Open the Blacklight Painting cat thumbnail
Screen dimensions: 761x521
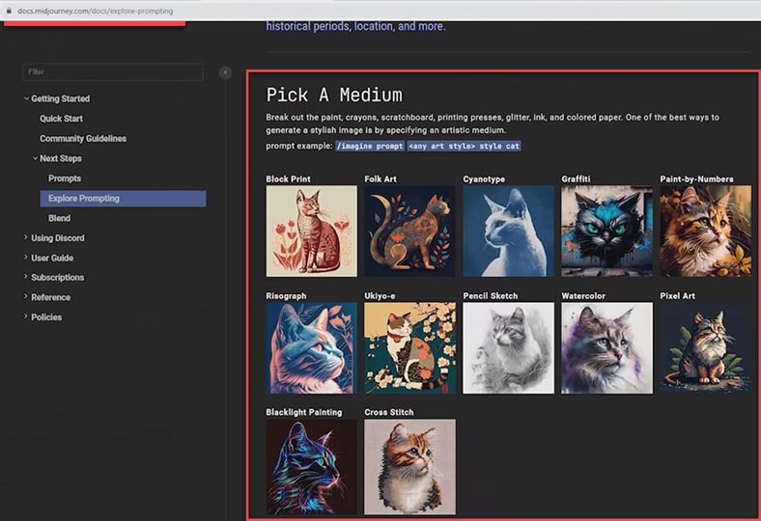(312, 467)
